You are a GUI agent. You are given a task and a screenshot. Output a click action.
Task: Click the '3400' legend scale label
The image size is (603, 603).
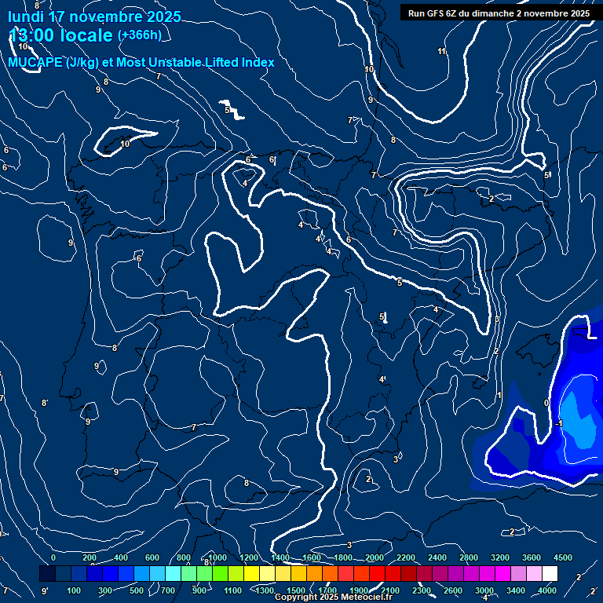tap(515, 590)
